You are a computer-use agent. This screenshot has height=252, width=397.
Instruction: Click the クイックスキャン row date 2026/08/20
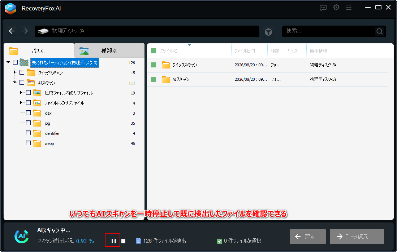click(x=251, y=65)
